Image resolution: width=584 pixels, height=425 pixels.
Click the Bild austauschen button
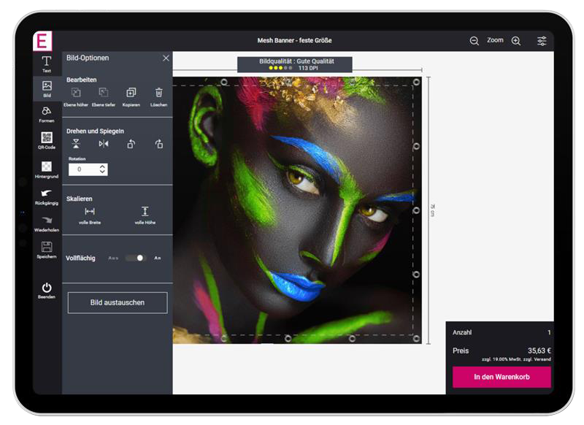point(118,302)
